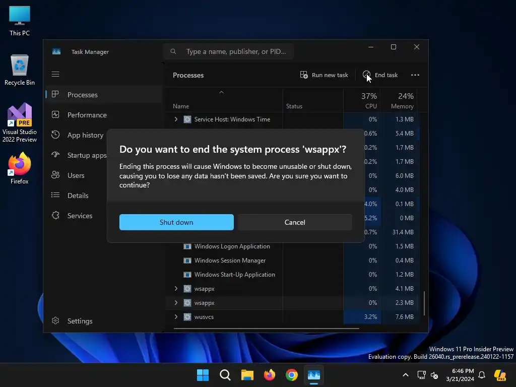Show hidden system tray icons
Image resolution: width=516 pixels, height=387 pixels.
point(406,375)
